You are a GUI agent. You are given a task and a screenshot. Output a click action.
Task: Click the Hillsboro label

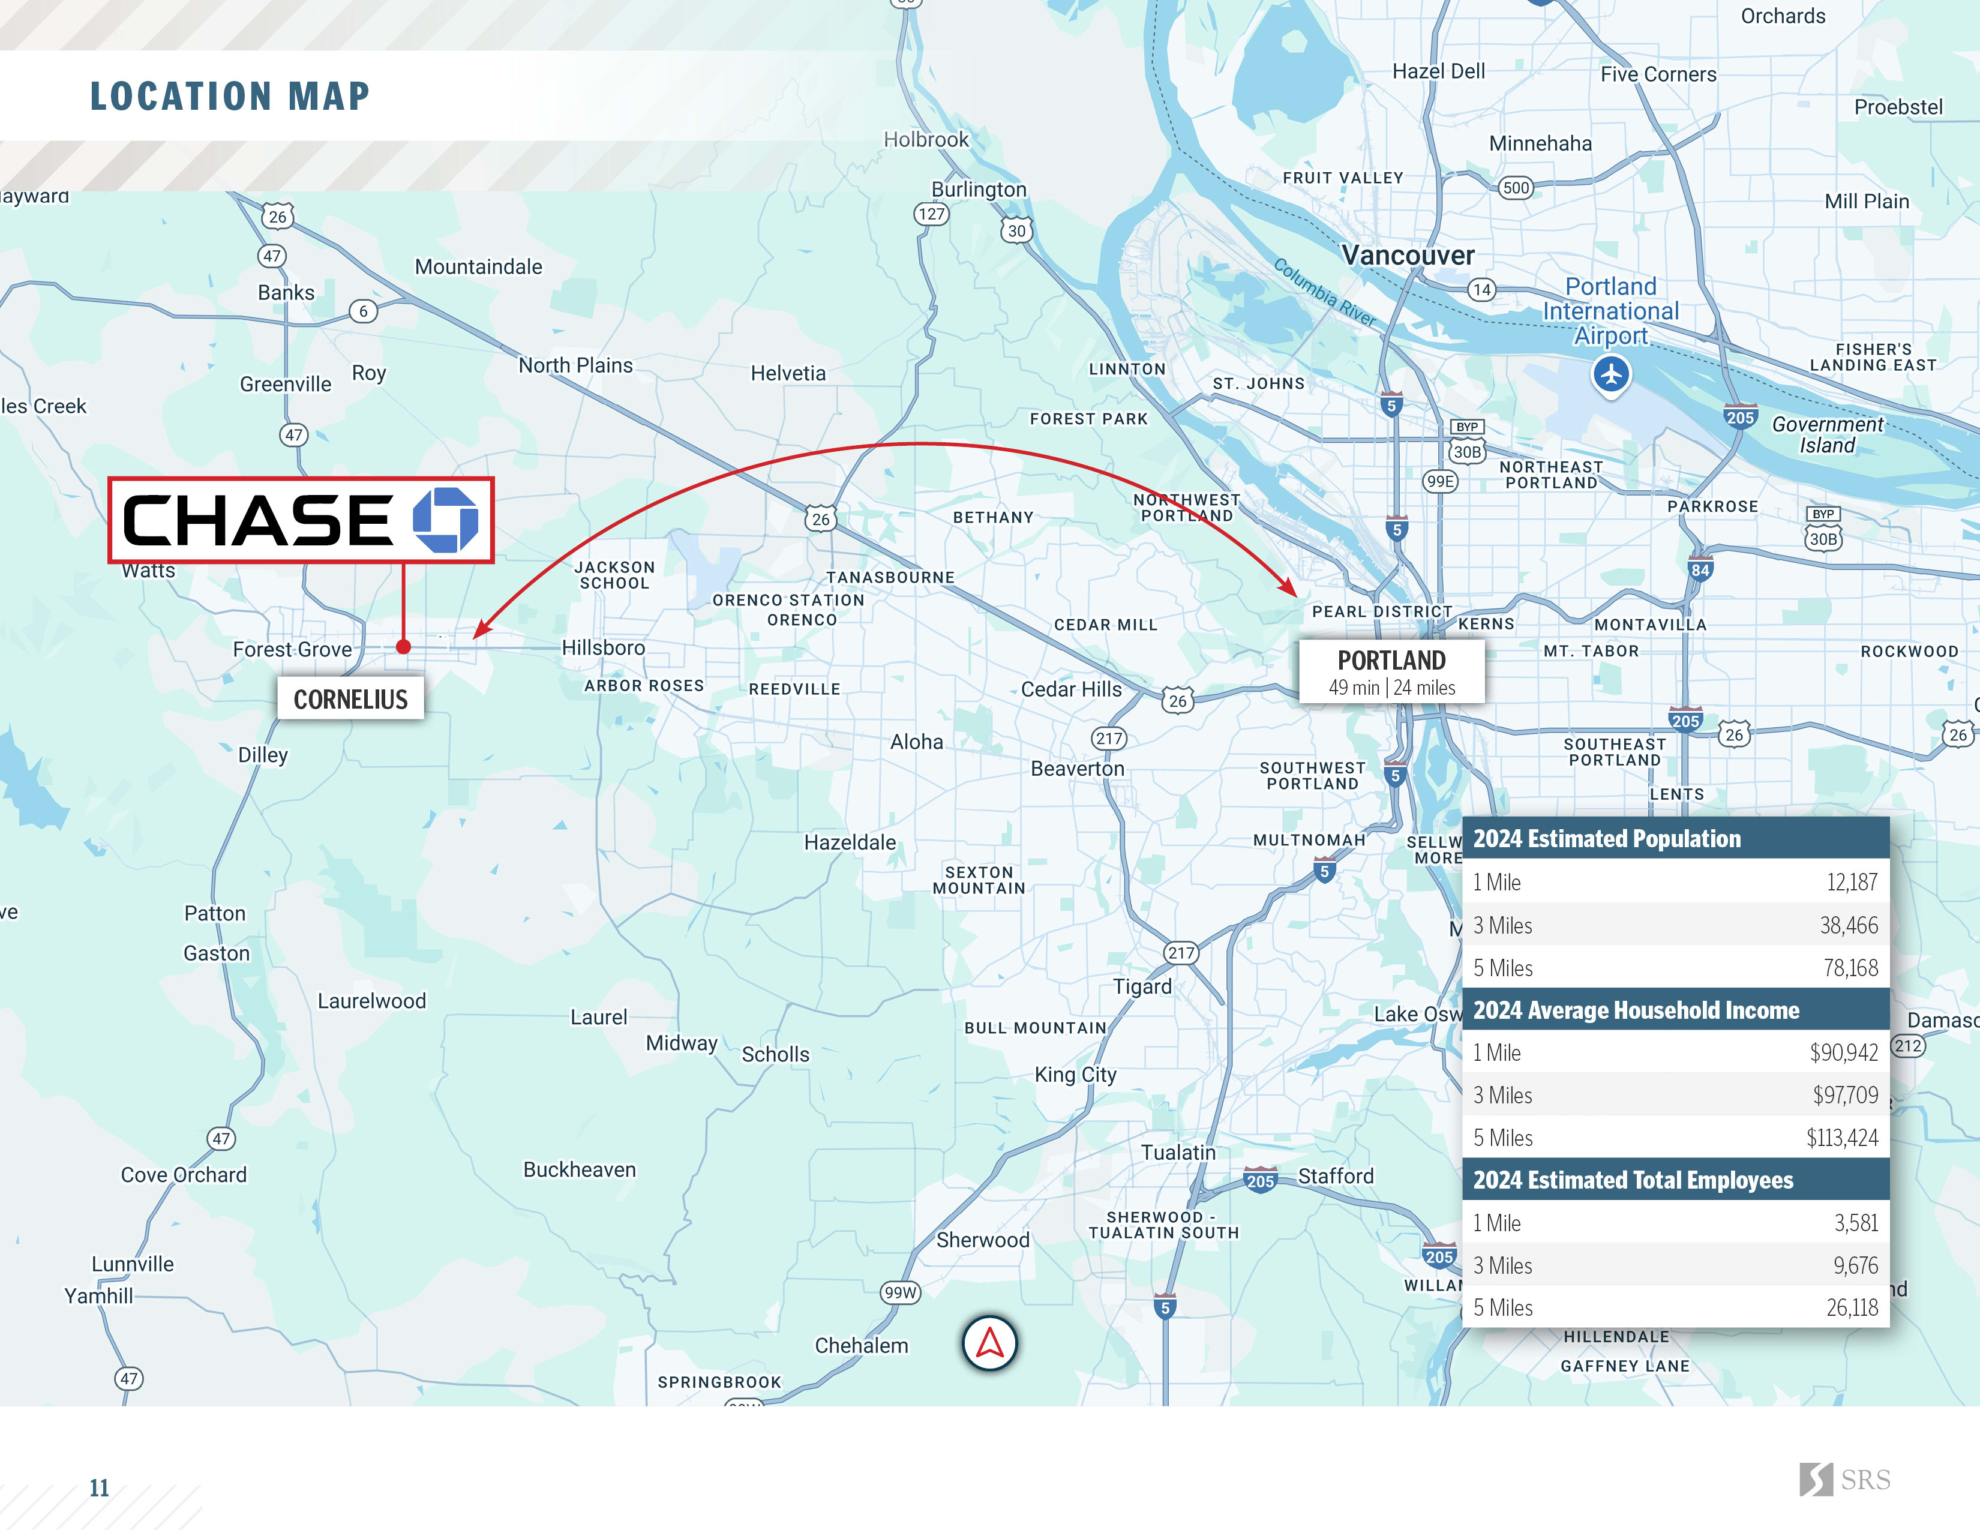coord(603,648)
